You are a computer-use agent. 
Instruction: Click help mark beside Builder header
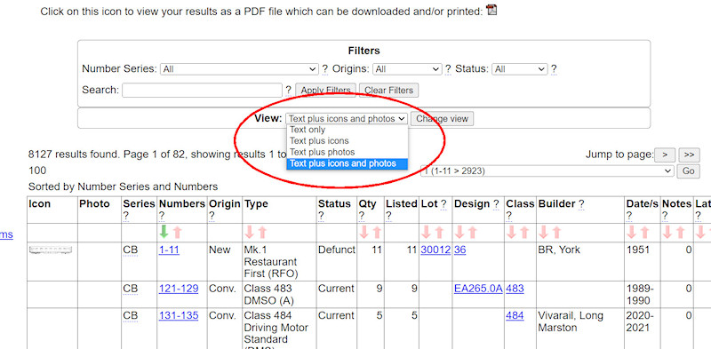click(x=581, y=204)
